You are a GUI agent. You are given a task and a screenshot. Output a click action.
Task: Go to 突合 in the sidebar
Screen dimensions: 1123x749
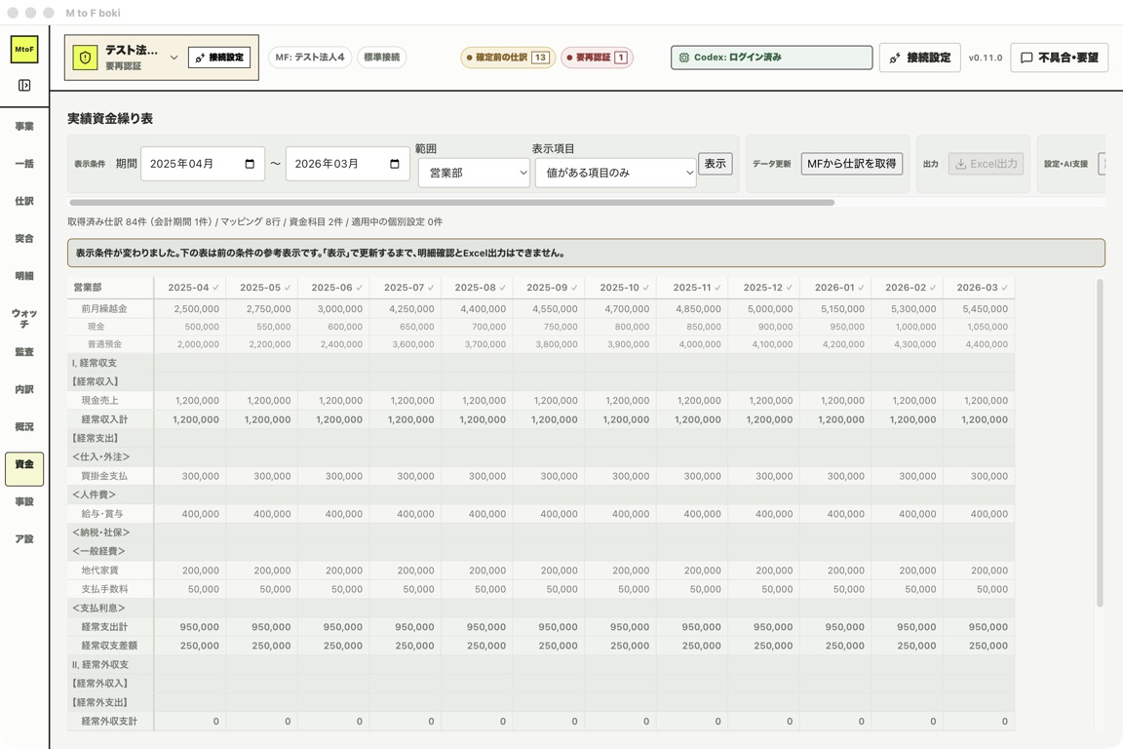pos(24,238)
